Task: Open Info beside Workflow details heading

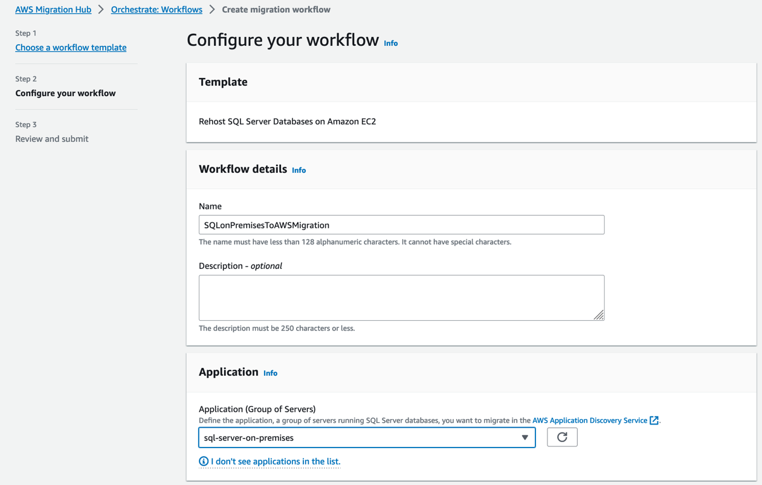Action: click(x=299, y=170)
